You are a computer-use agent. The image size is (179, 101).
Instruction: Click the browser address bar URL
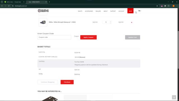tap(21, 6)
